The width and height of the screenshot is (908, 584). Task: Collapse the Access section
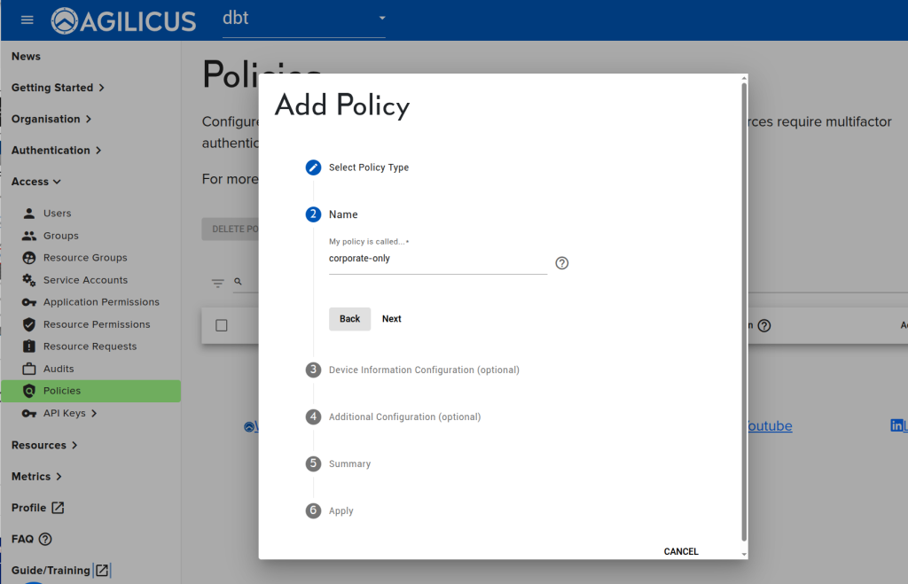tap(35, 181)
